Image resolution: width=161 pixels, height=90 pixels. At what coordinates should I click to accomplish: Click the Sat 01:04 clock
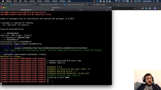tap(138, 1)
